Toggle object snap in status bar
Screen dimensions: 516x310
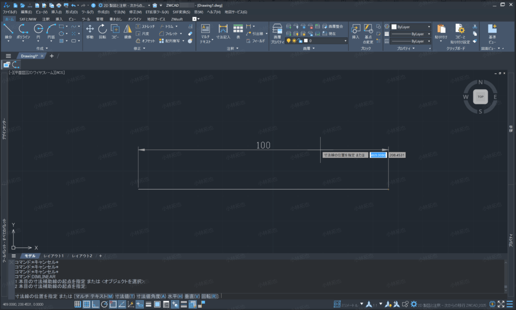tap(113, 304)
